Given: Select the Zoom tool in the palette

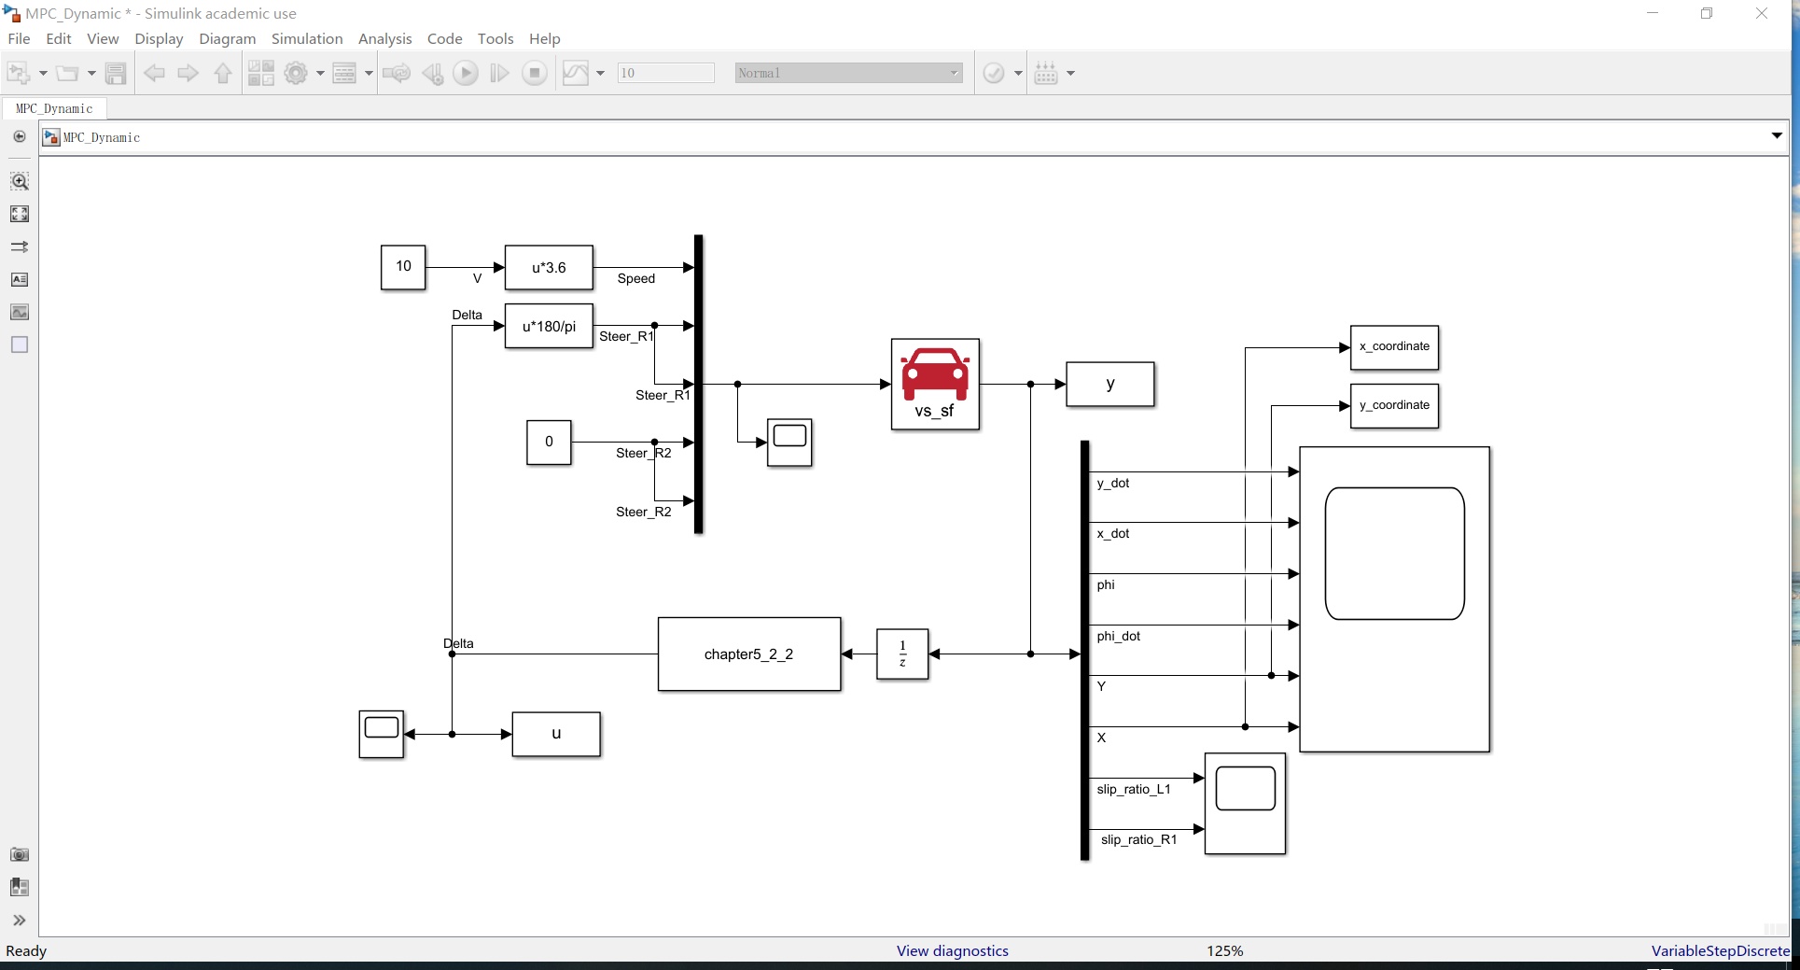Looking at the screenshot, I should [x=19, y=181].
